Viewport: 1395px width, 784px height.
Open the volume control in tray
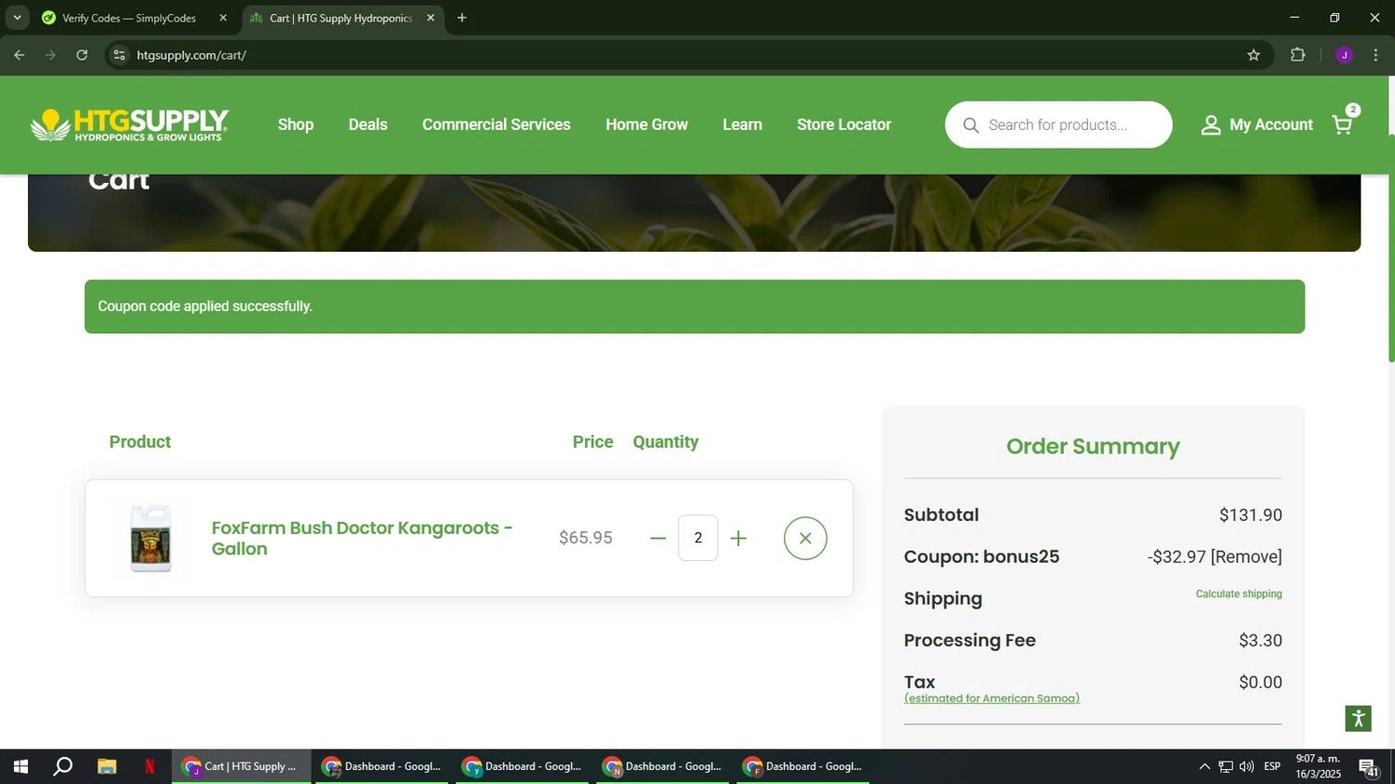pos(1246,766)
